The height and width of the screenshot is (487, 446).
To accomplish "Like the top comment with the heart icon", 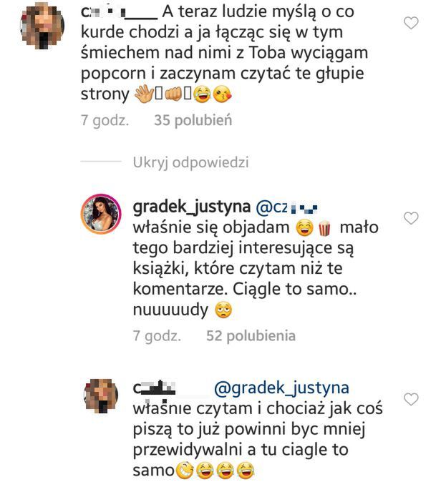I will [x=411, y=24].
